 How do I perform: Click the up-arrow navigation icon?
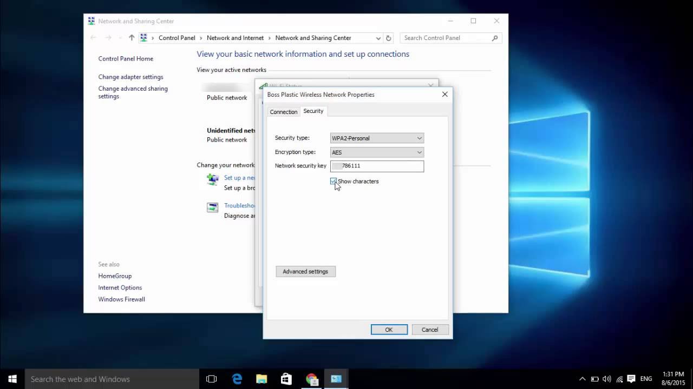132,38
